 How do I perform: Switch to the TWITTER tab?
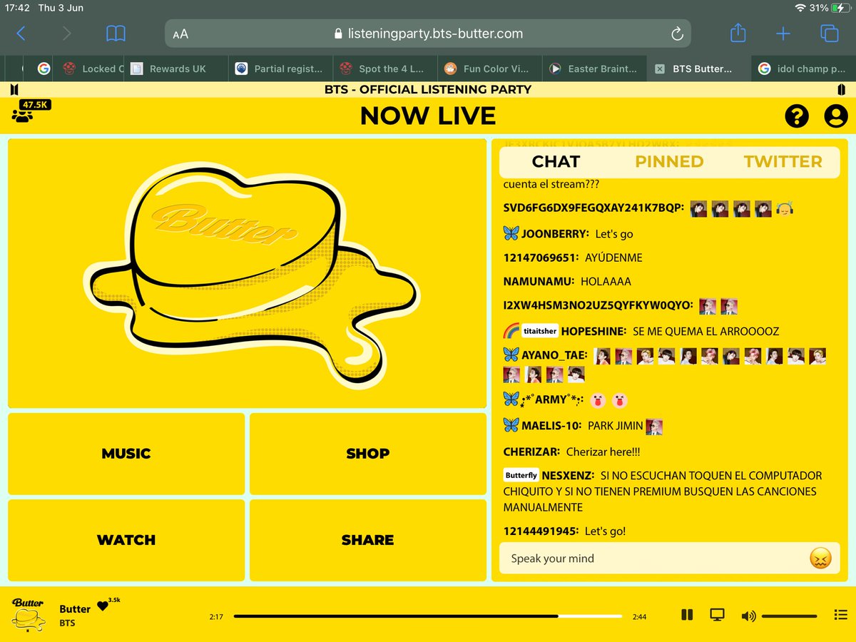point(783,162)
